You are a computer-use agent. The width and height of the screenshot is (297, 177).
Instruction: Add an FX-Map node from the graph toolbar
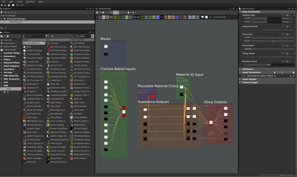[135, 17]
